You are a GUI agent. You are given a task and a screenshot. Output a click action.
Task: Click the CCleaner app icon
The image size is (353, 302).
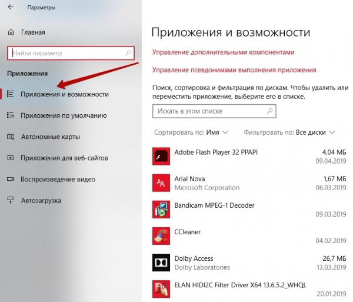point(161,236)
